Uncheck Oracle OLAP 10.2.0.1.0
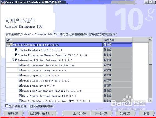156x118 pixels. point(20,85)
